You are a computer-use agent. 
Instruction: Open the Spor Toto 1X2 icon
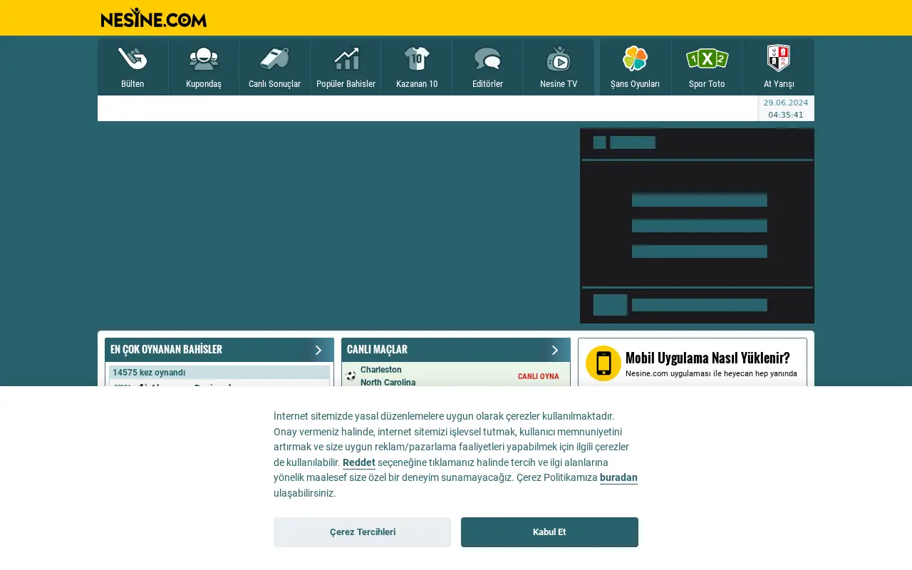pyautogui.click(x=707, y=59)
